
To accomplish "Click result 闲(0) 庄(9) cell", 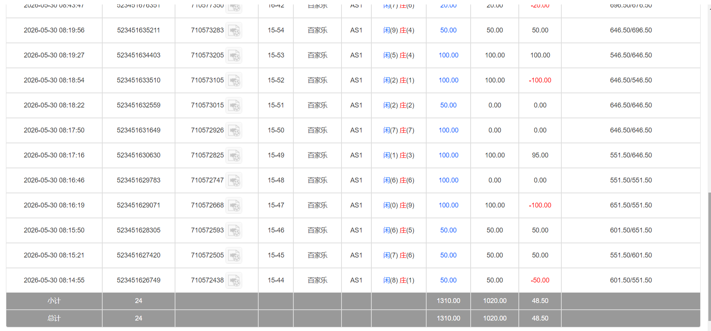I will (399, 205).
